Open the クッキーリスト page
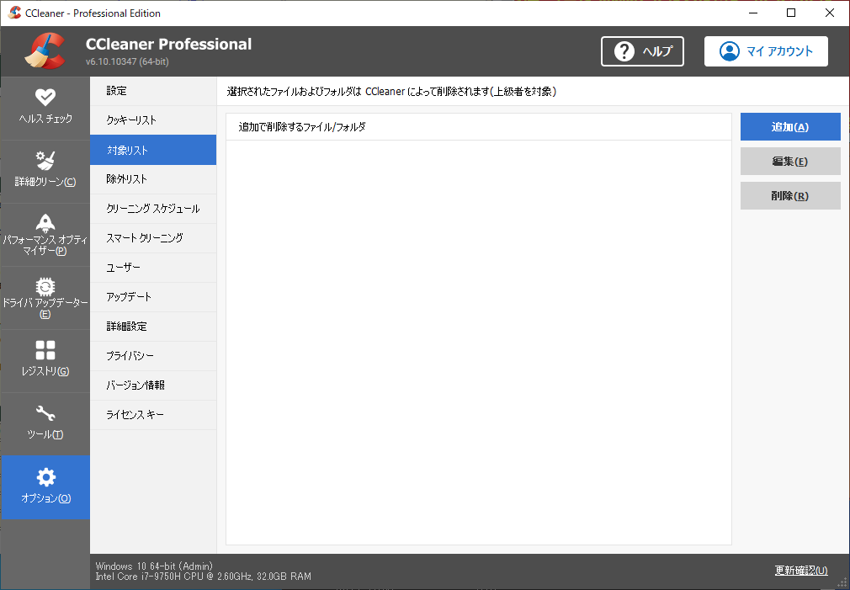 [153, 120]
